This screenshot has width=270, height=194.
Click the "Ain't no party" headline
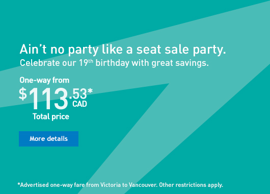point(123,50)
